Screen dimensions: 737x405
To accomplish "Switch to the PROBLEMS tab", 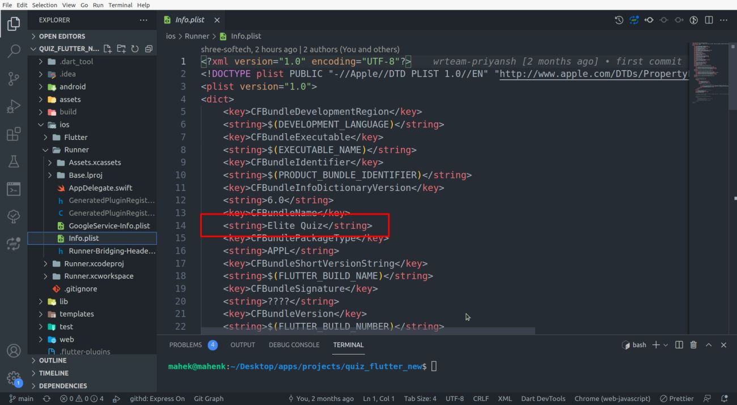I will click(185, 345).
